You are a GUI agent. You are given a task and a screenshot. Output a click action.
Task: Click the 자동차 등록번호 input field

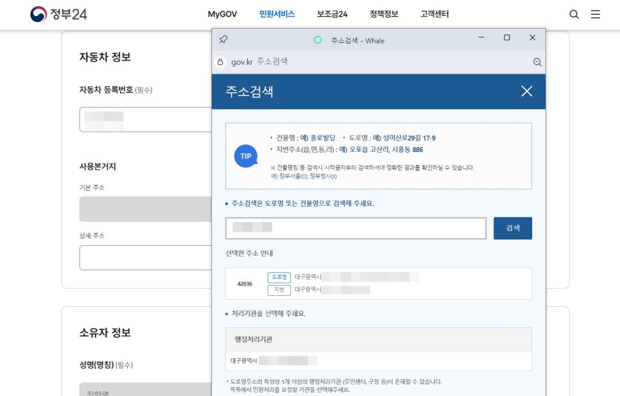(146, 119)
